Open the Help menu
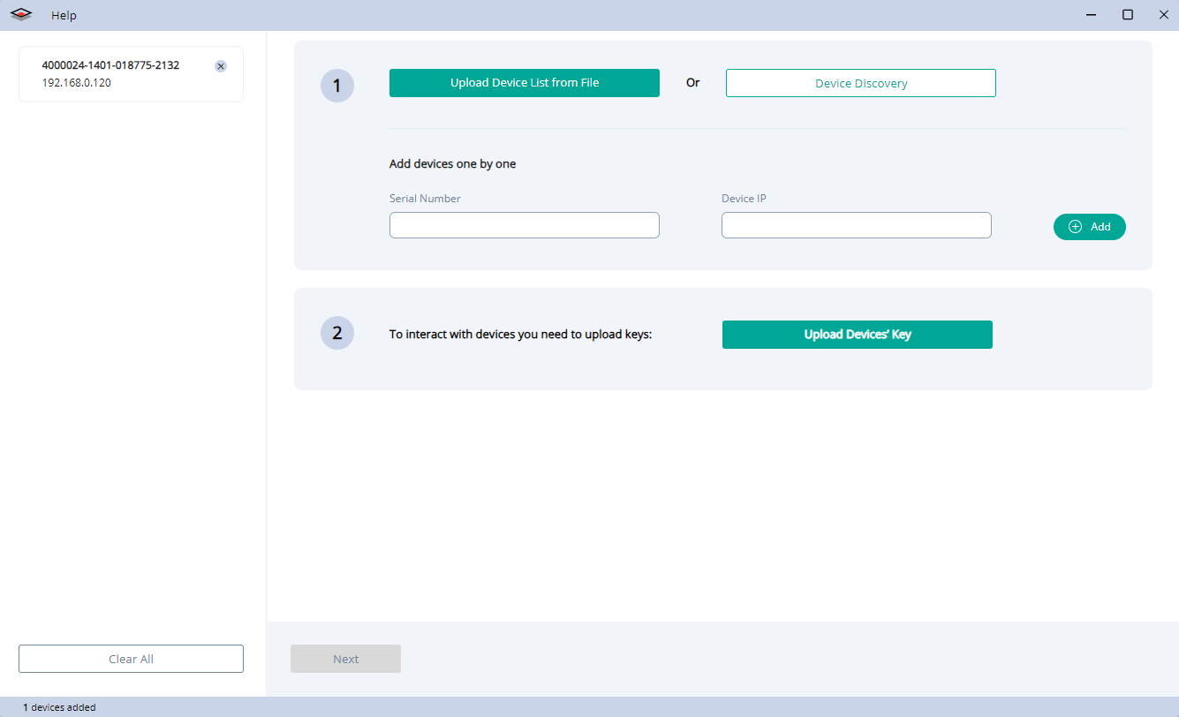The image size is (1179, 717). coord(64,15)
